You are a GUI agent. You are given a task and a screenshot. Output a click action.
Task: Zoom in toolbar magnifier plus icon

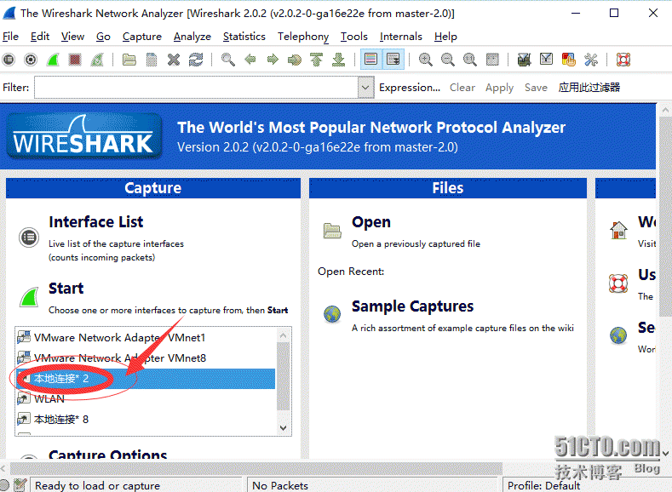pos(425,60)
